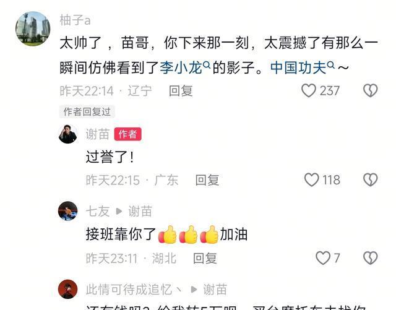Reply to 谢苗's comment 过誉了

(x=207, y=180)
